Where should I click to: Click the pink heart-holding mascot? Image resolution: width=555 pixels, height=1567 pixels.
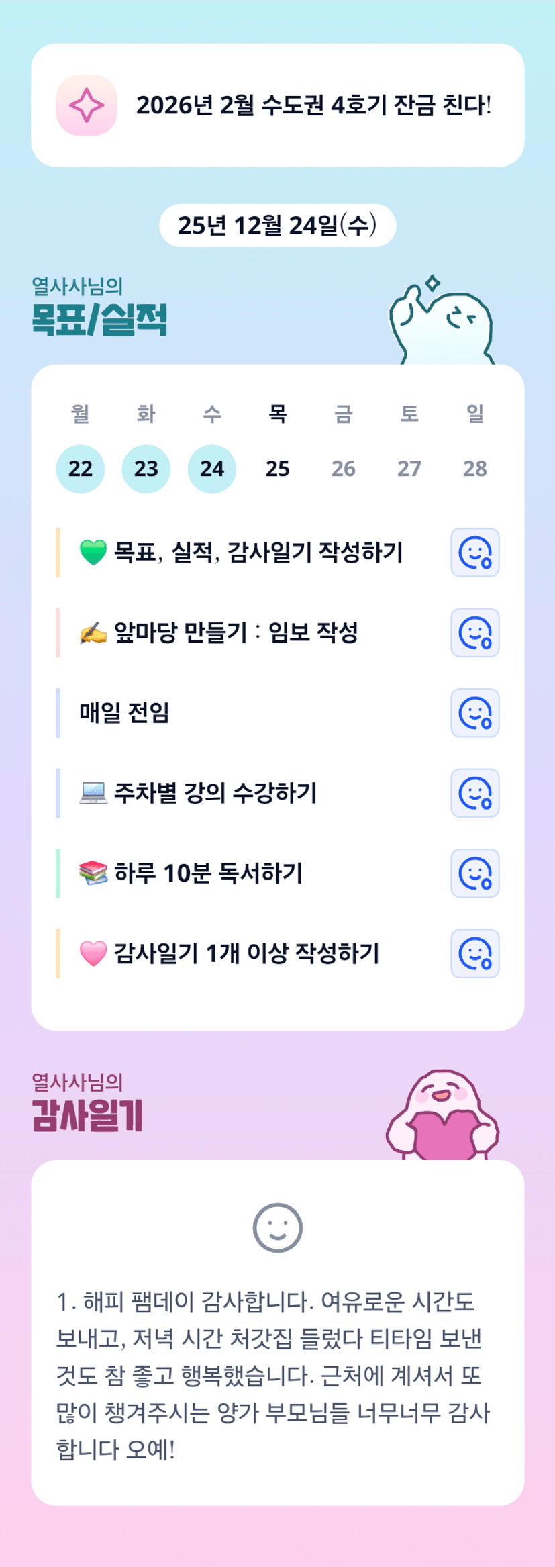pos(442,1116)
